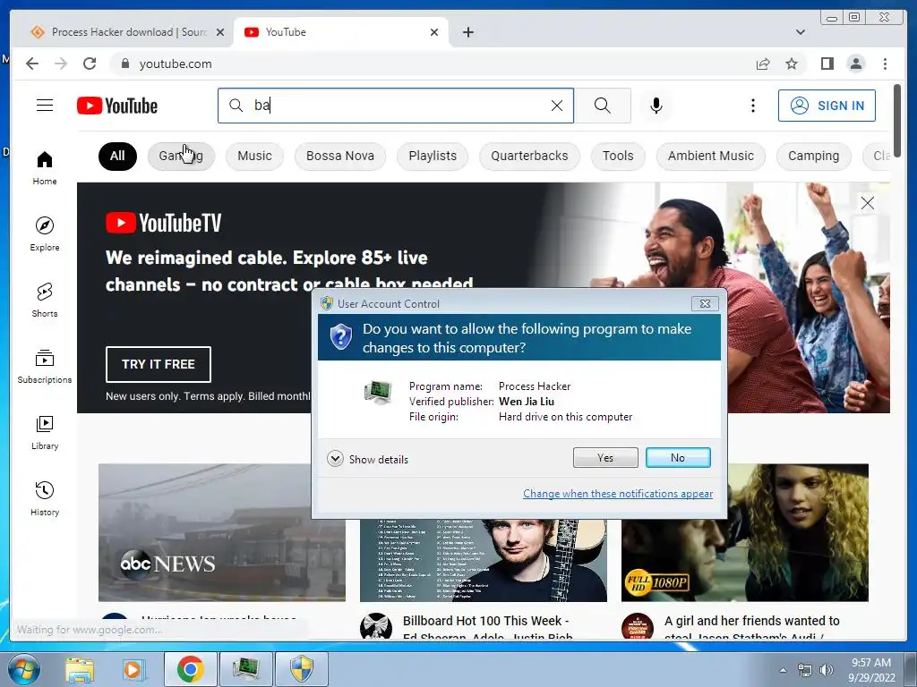This screenshot has width=917, height=687.
Task: Click UAC shield icon in taskbar
Action: [302, 669]
